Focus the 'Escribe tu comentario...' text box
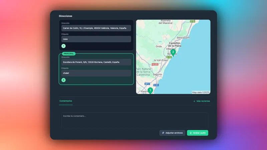Viewport: 267px width, 150px height. (x=135, y=120)
